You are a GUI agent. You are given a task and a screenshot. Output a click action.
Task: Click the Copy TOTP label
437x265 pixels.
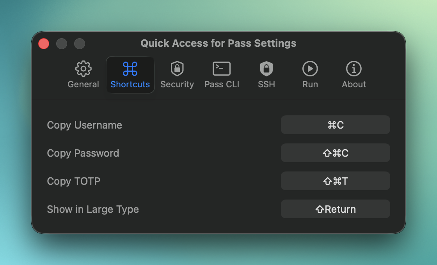click(x=74, y=181)
